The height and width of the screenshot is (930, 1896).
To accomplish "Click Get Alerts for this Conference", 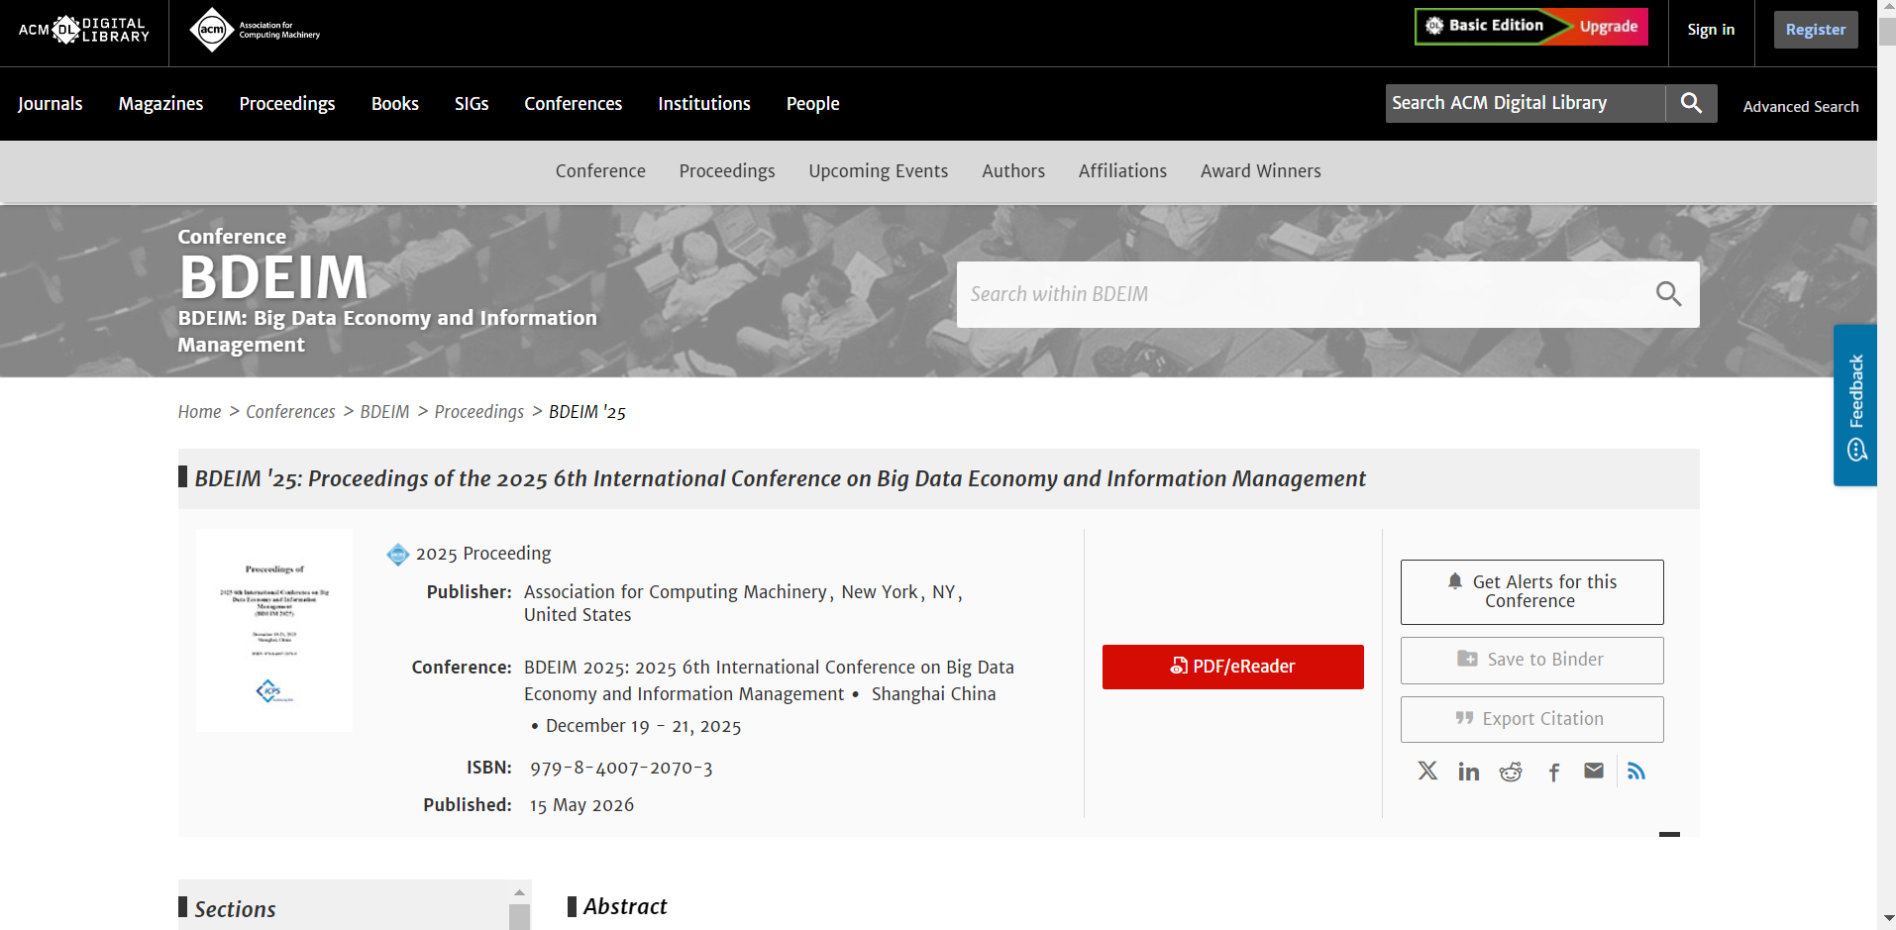I will tap(1531, 592).
